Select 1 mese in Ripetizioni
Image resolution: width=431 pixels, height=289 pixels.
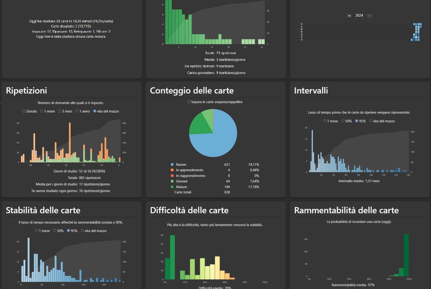42,111
